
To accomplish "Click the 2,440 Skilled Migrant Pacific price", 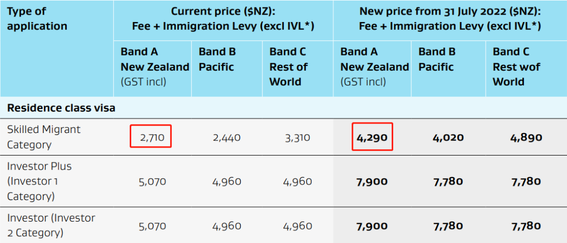I will point(227,138).
